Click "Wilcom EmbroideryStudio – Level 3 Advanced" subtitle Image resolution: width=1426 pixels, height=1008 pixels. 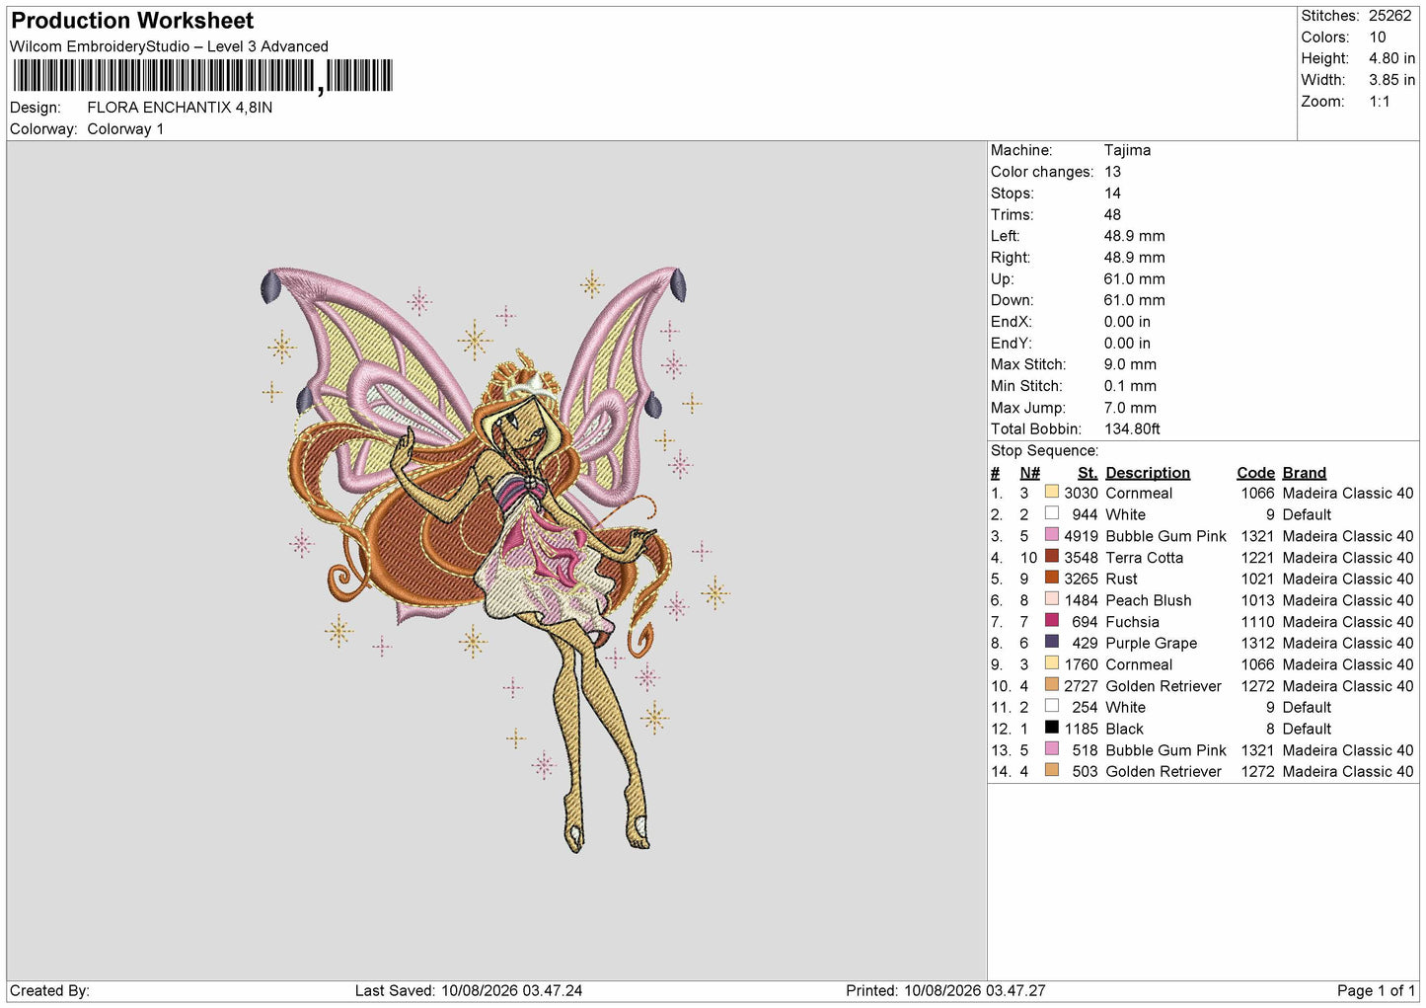click(x=169, y=46)
